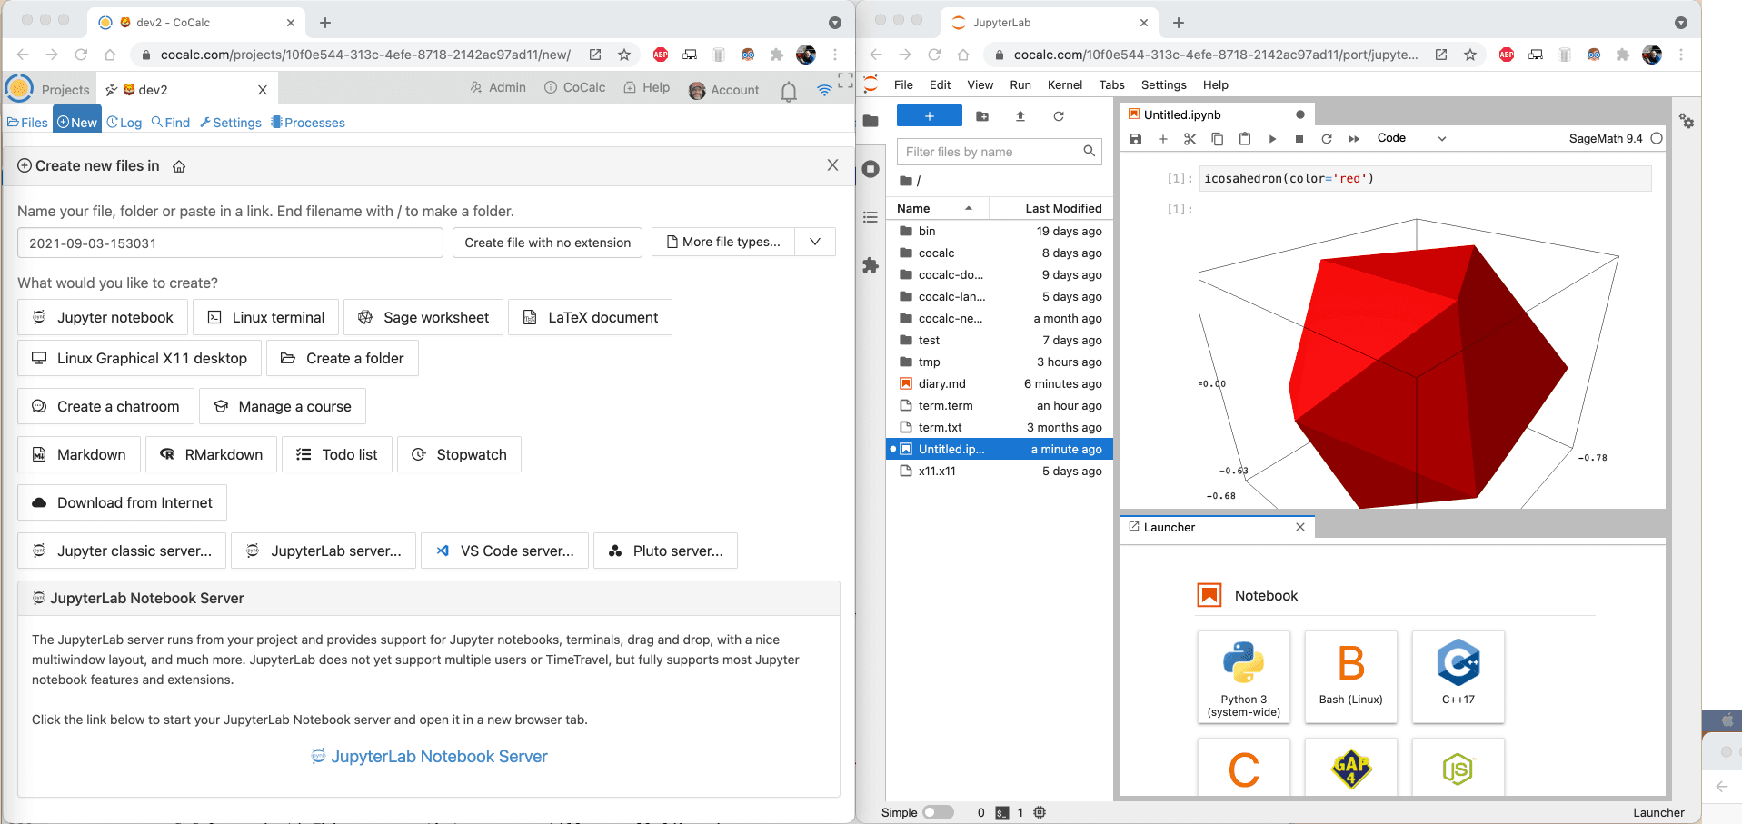Copy selected cells in notebook toolbar
This screenshot has height=824, width=1742.
point(1217,139)
